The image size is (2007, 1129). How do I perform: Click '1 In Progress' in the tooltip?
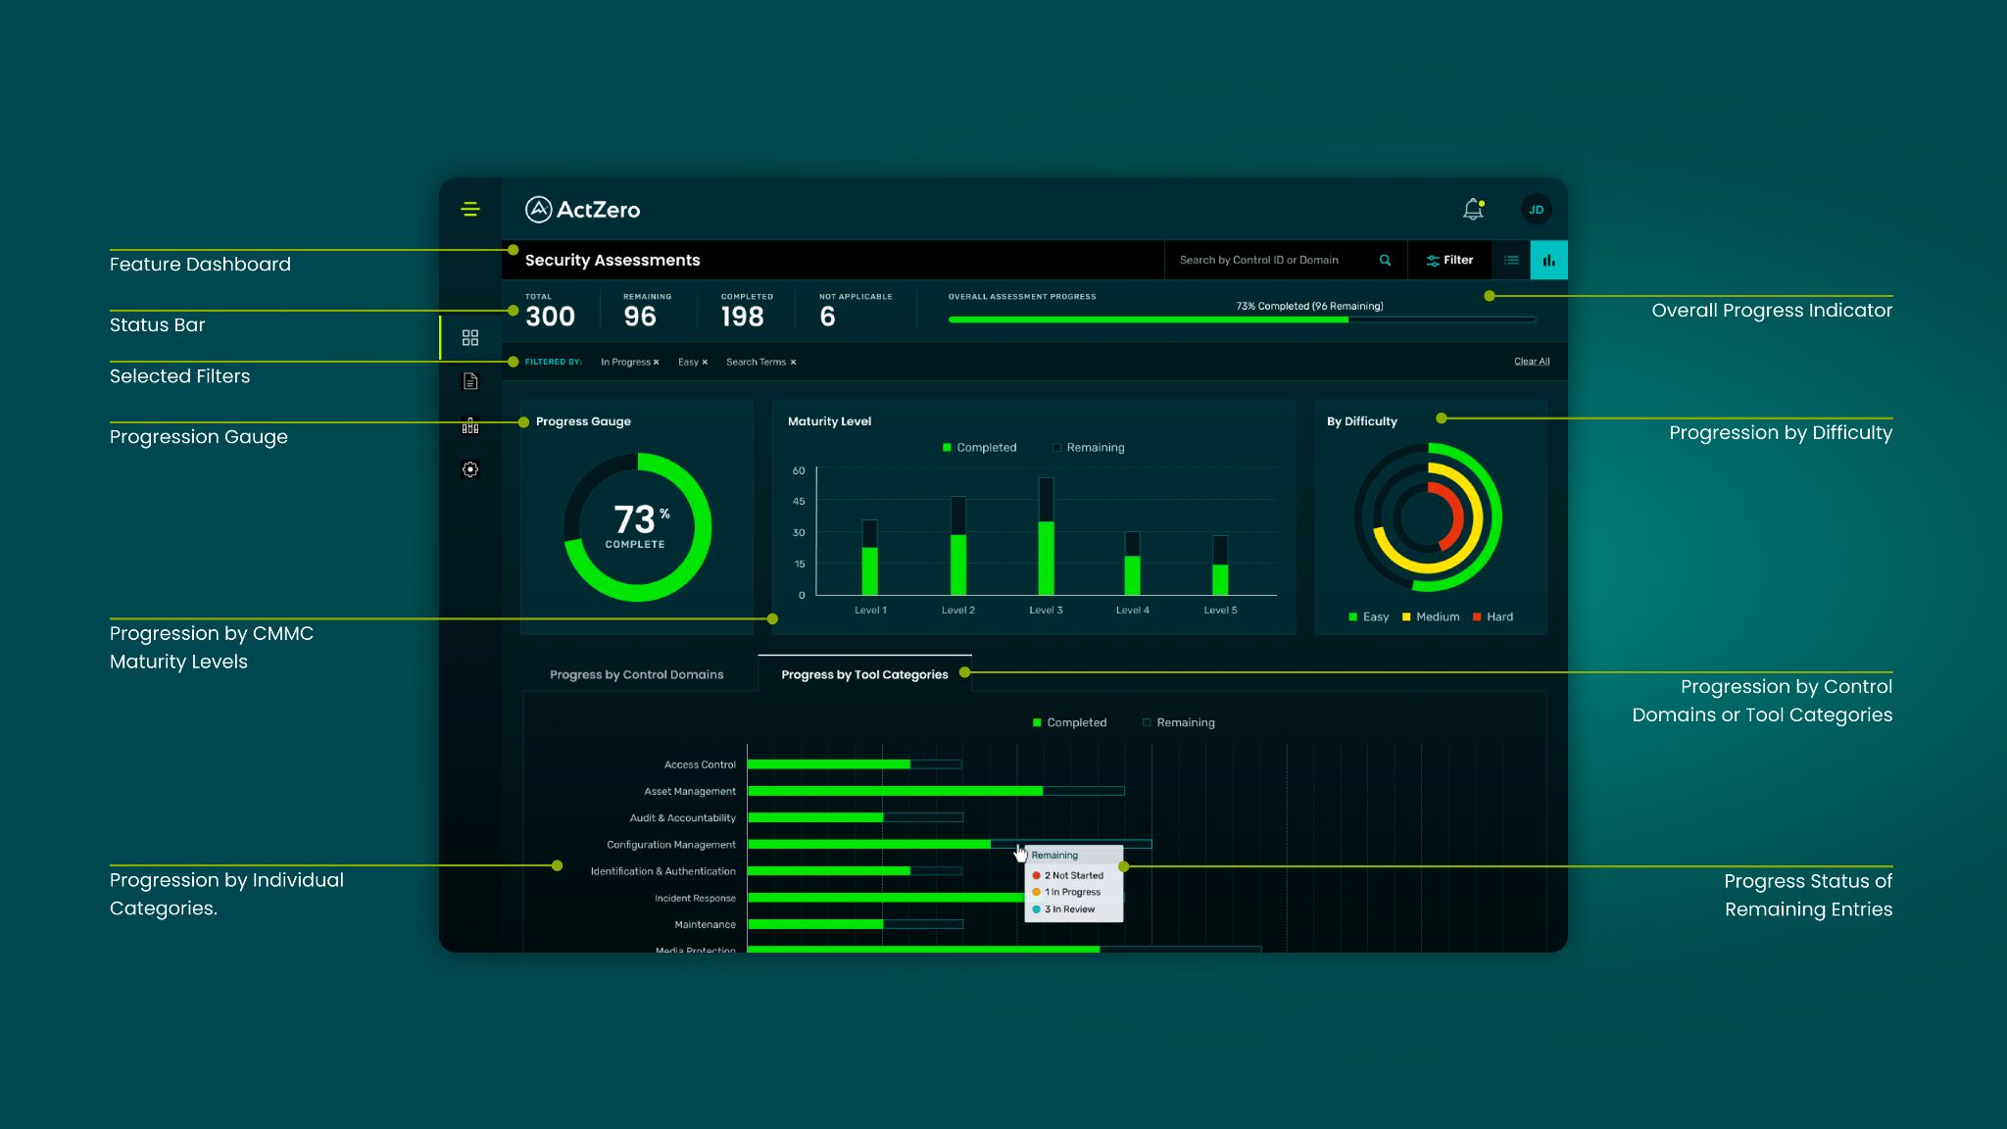pyautogui.click(x=1066, y=892)
